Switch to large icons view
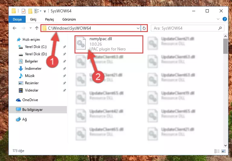Screen dimensions: 232x161 click(224, 151)
